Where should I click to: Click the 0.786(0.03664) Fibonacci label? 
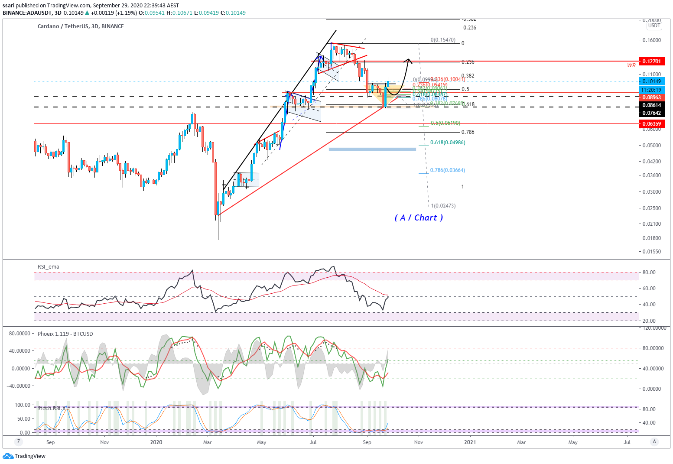pos(448,170)
